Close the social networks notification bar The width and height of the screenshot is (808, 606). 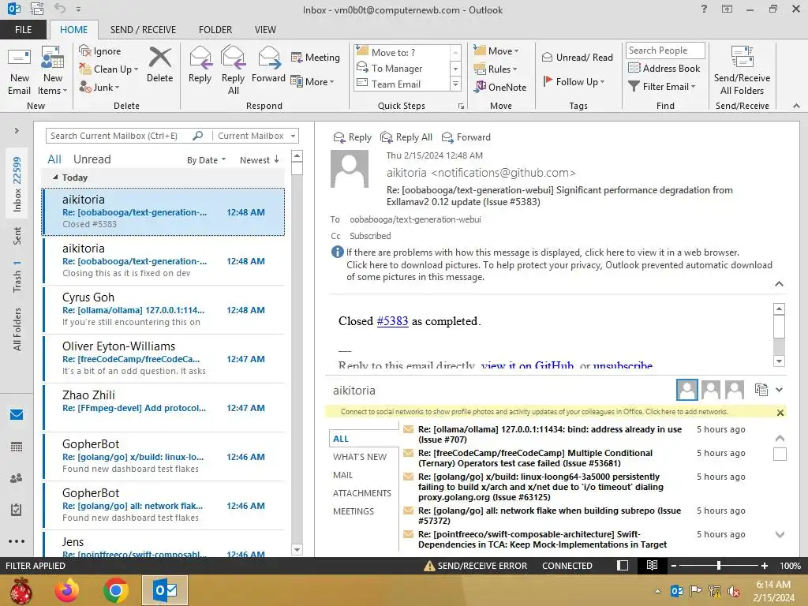click(x=780, y=412)
